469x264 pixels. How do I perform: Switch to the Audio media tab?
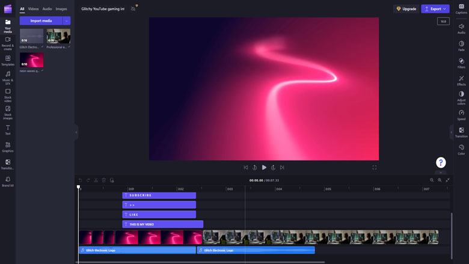point(47,9)
